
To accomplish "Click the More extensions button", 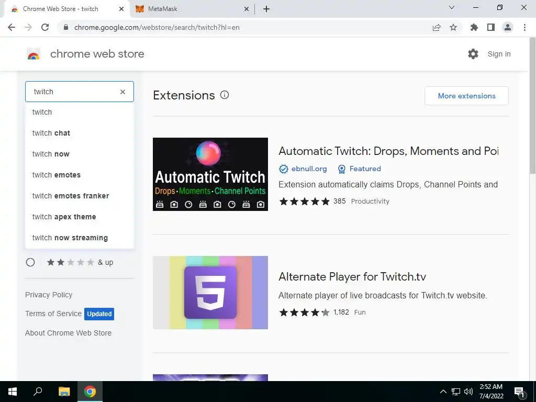I will (466, 96).
